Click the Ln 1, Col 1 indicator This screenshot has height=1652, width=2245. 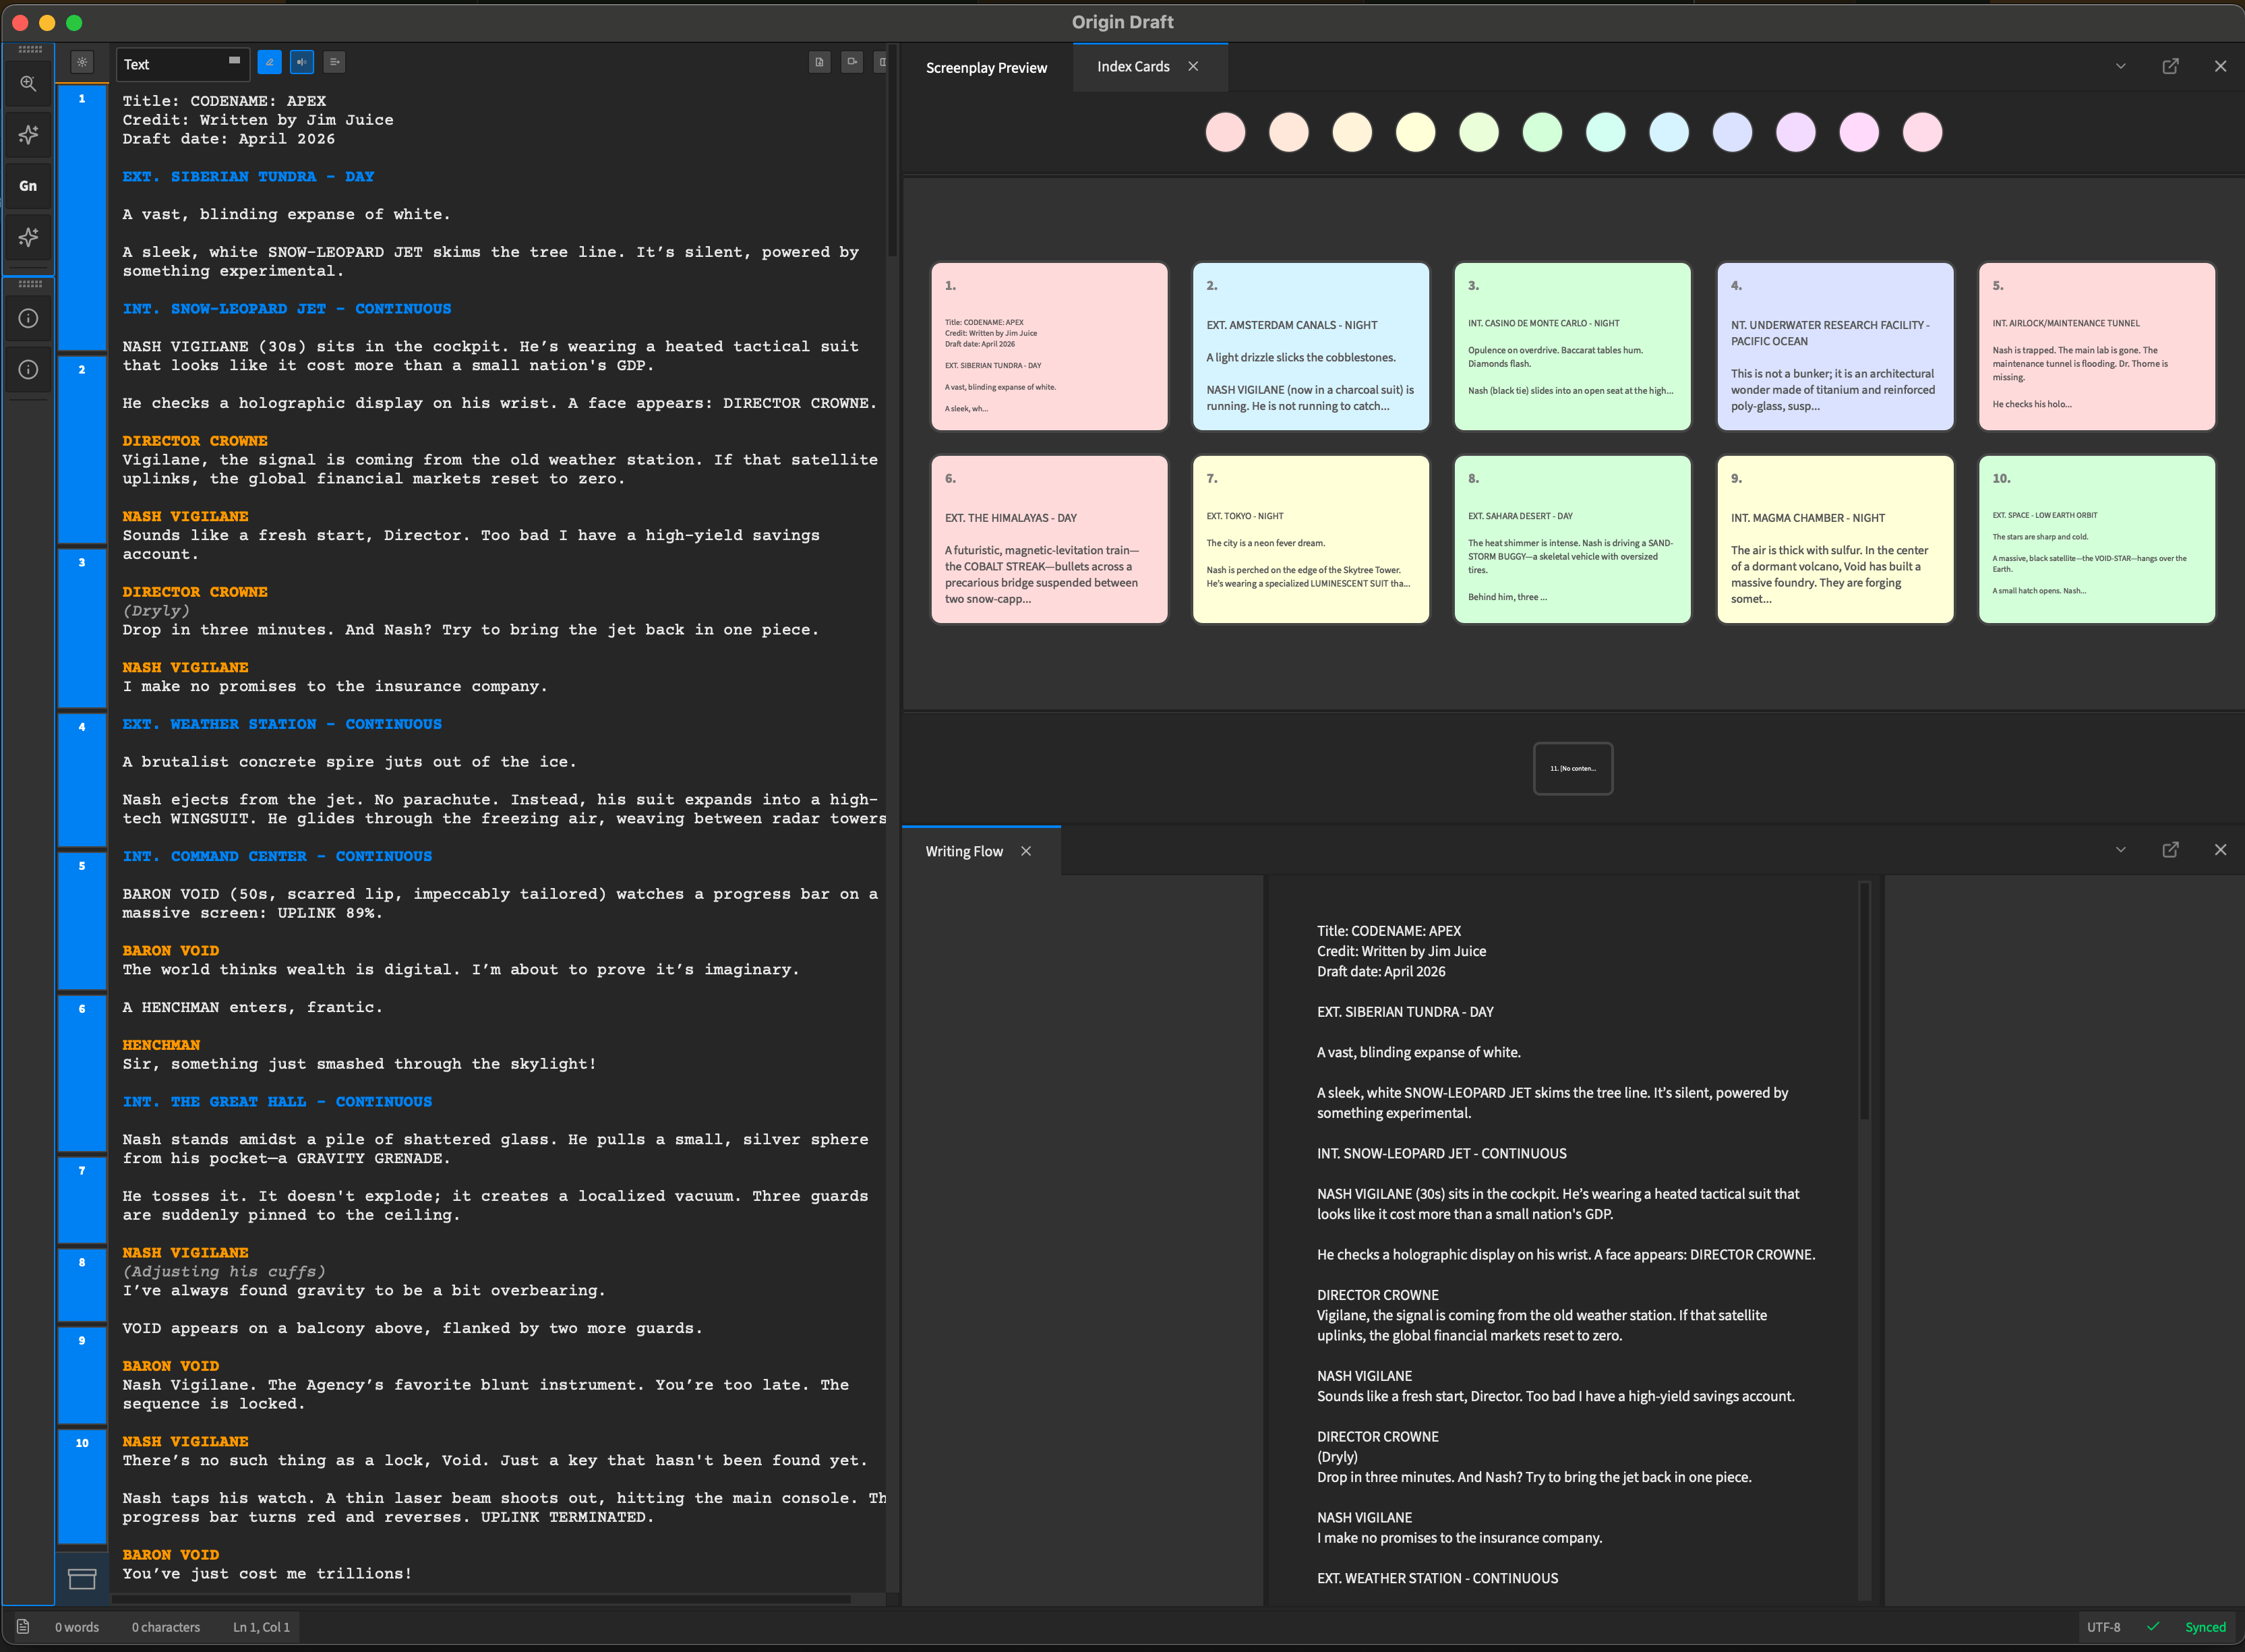[261, 1627]
